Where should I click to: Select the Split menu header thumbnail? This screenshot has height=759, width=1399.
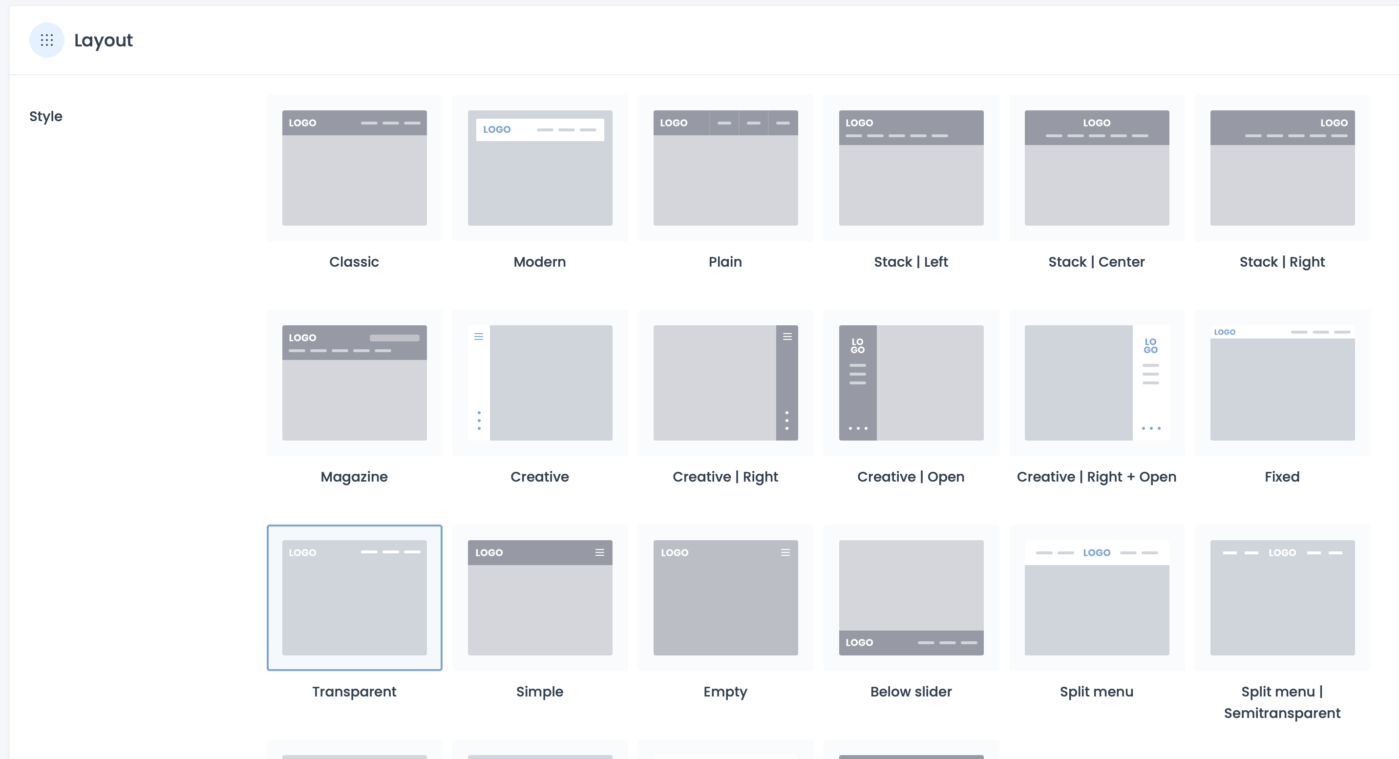click(x=1097, y=598)
